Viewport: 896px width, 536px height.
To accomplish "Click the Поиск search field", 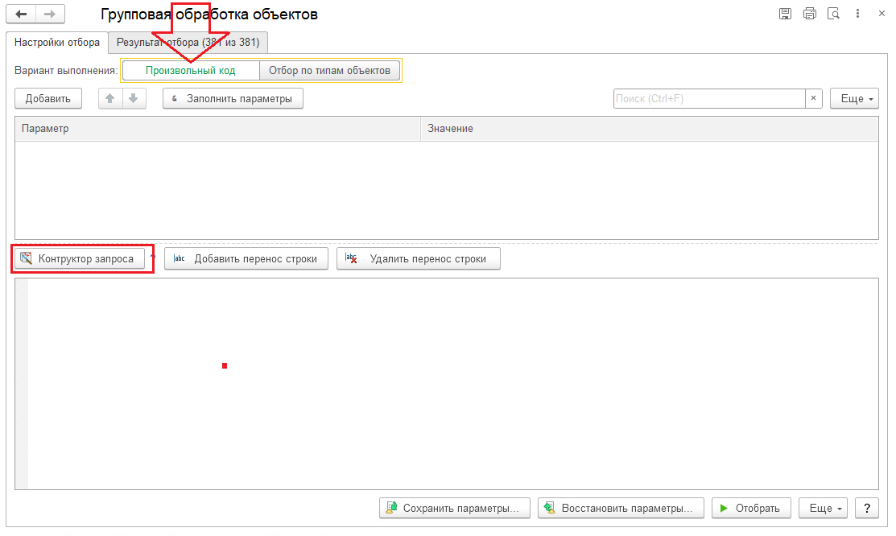I will (709, 98).
